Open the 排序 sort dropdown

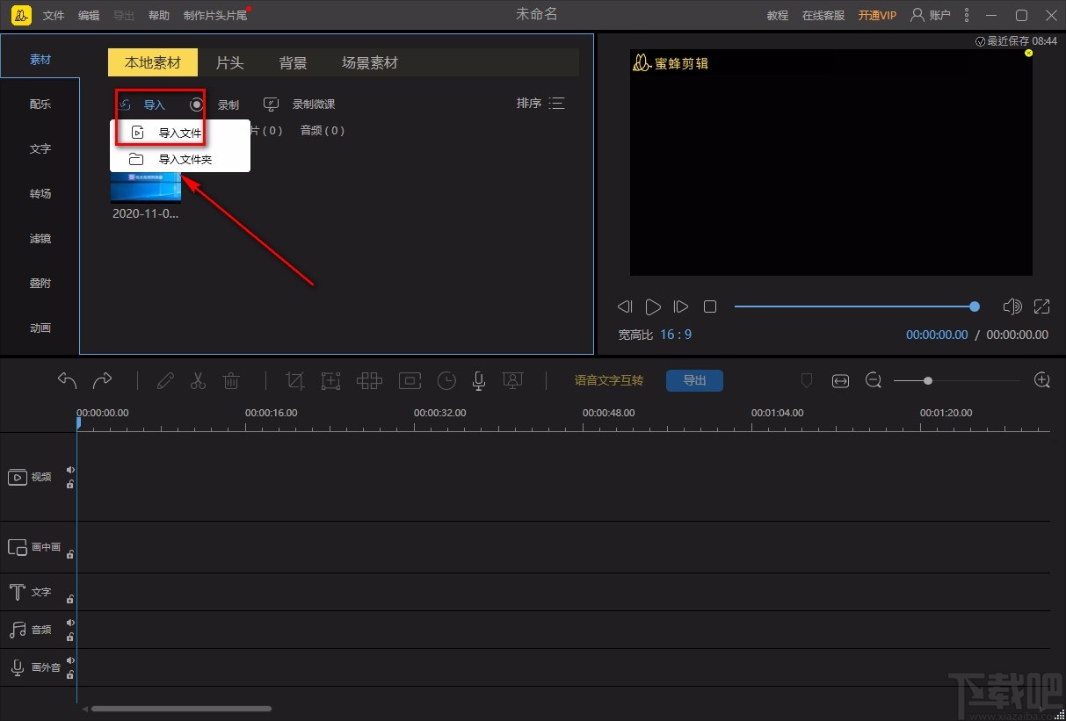pos(540,104)
